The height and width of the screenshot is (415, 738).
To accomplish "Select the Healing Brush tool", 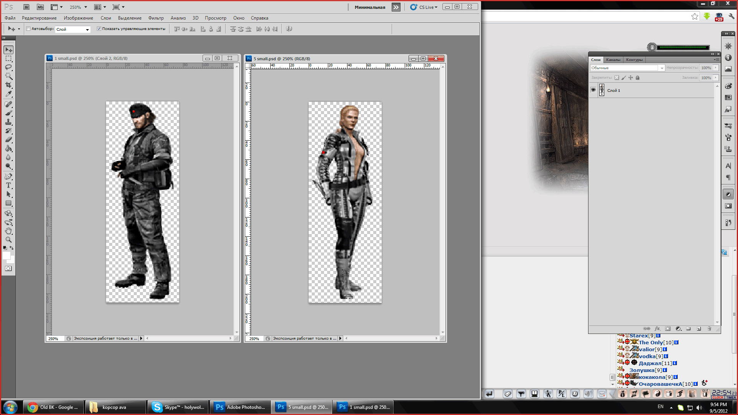I will 8,104.
